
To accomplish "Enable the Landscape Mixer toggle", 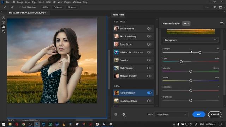I will coord(149,101).
